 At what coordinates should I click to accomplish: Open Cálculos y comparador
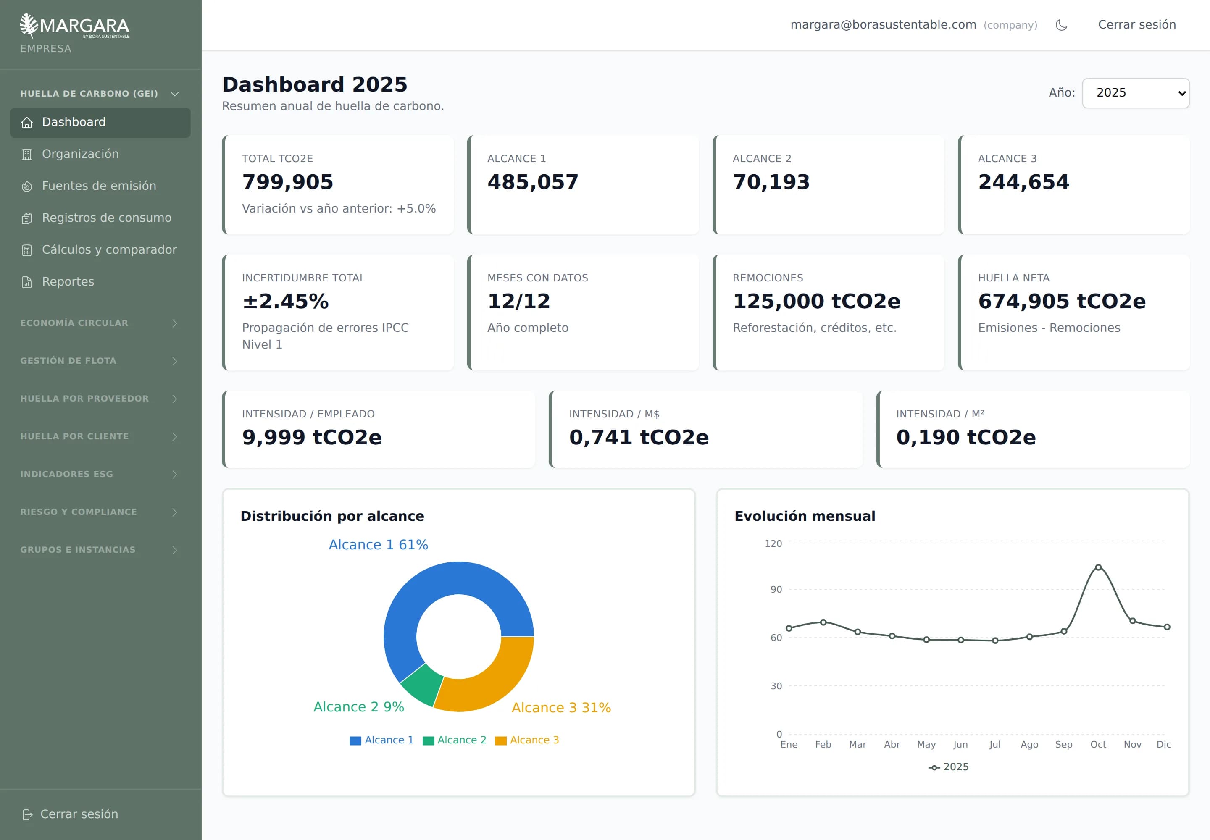pyautogui.click(x=100, y=250)
